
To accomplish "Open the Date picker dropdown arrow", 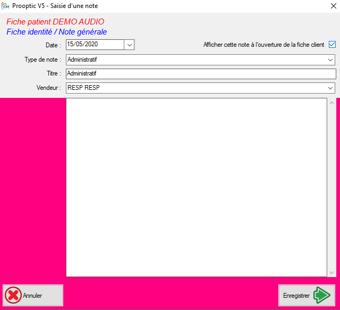I will click(x=130, y=45).
